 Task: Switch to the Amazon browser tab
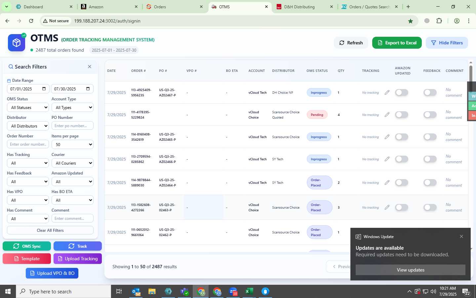click(x=109, y=7)
